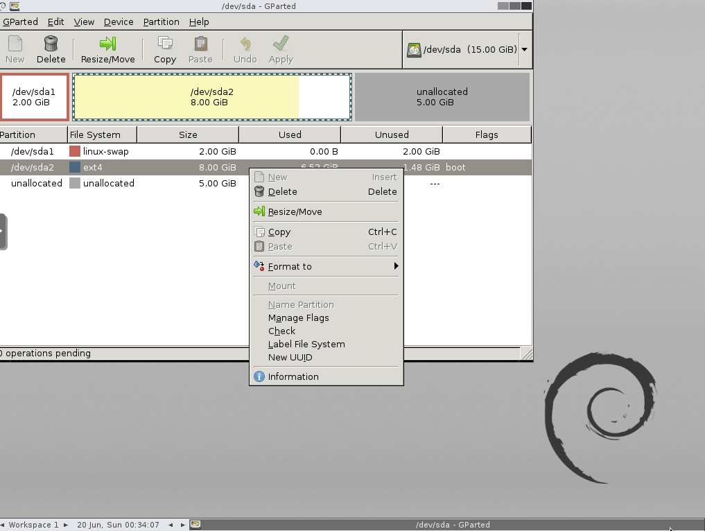The height and width of the screenshot is (531, 705).
Task: Click the Resize/Move toolbar button
Action: pyautogui.click(x=107, y=49)
